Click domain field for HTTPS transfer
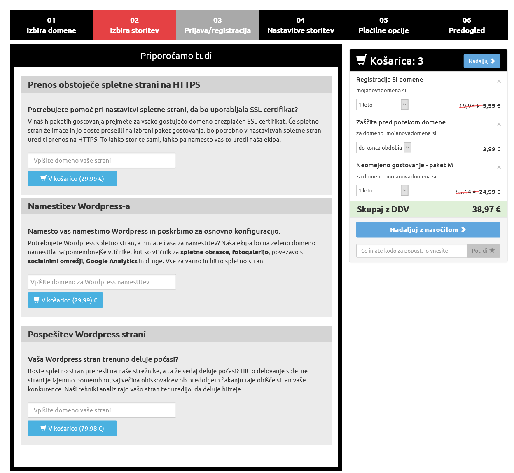514x473 pixels. 102,161
